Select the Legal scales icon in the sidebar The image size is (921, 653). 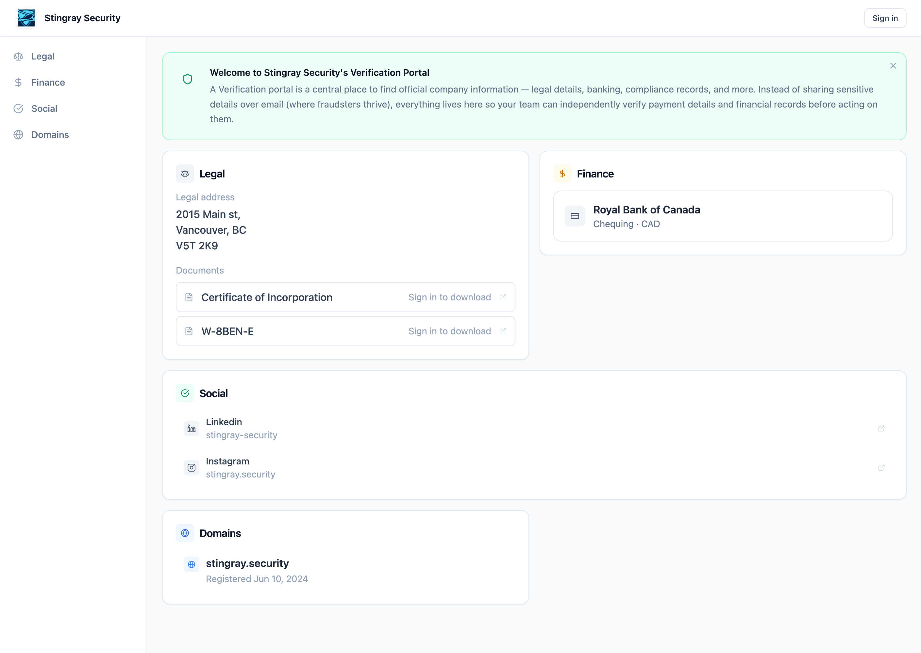pos(19,56)
